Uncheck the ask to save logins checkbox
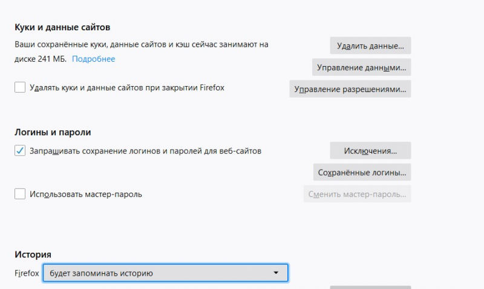 pyautogui.click(x=20, y=151)
